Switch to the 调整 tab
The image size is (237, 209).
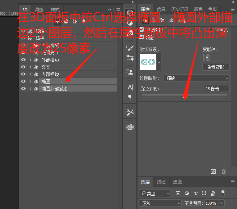pos(39,9)
